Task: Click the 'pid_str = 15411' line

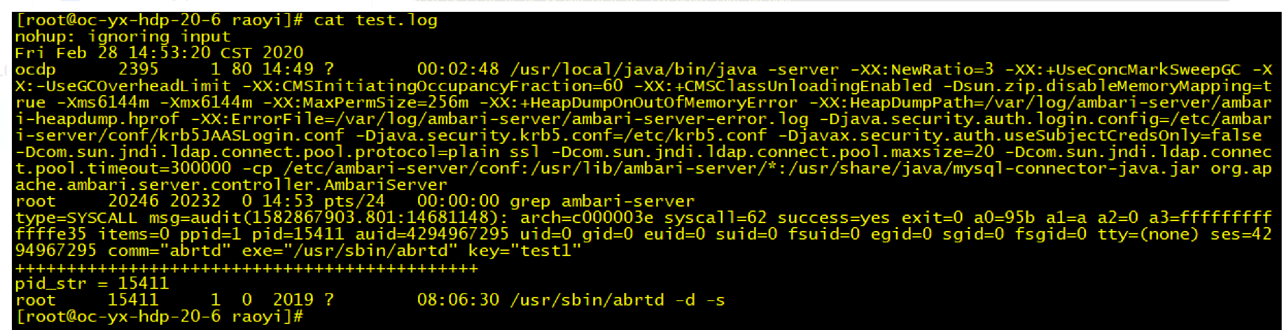Action: (92, 284)
